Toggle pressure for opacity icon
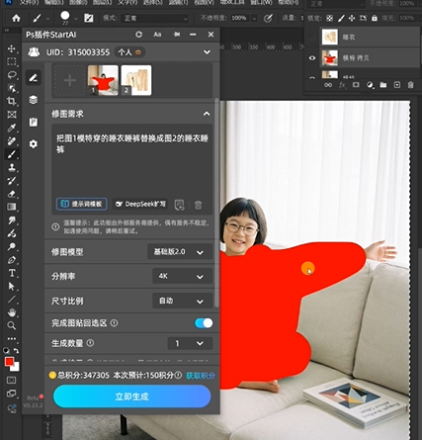This screenshot has width=422, height=440. 268,18
